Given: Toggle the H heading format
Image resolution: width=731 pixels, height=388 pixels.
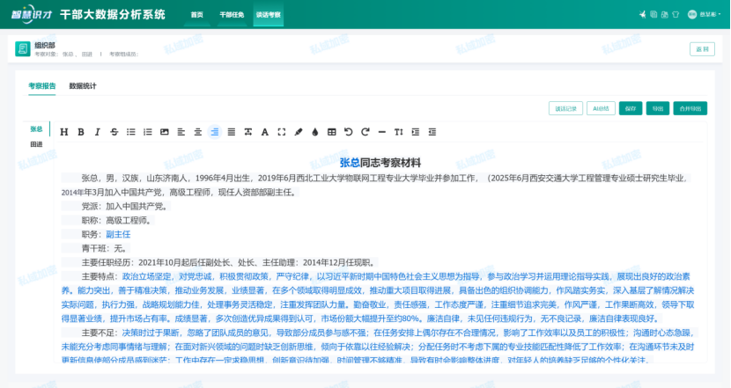Looking at the screenshot, I should [63, 132].
